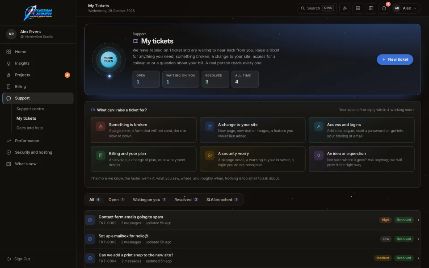This screenshot has height=268, width=429.
Task: Open Support centre sub-item
Action: click(x=30, y=109)
